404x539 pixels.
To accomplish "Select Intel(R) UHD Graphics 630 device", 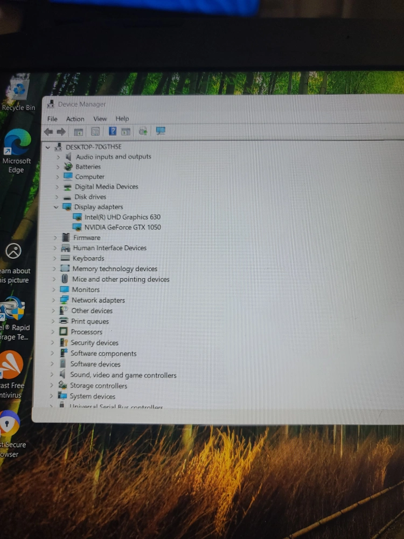I will coord(122,217).
